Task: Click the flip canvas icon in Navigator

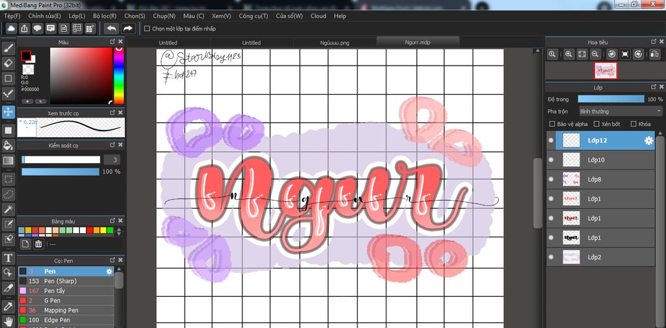Action: (654, 54)
